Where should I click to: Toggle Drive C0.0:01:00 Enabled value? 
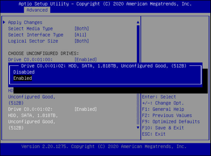click(86, 59)
